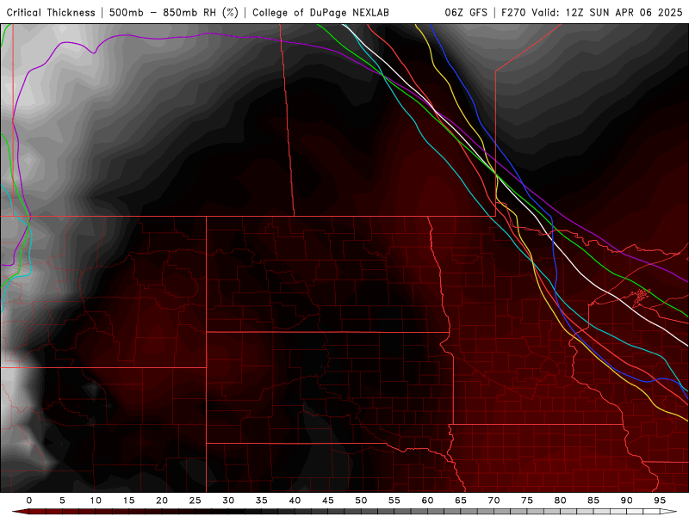Click the 50 label on the color scale
The height and width of the screenshot is (516, 689).
click(x=361, y=501)
